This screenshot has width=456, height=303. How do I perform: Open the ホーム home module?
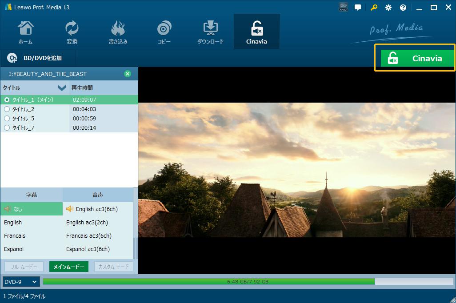(x=26, y=32)
